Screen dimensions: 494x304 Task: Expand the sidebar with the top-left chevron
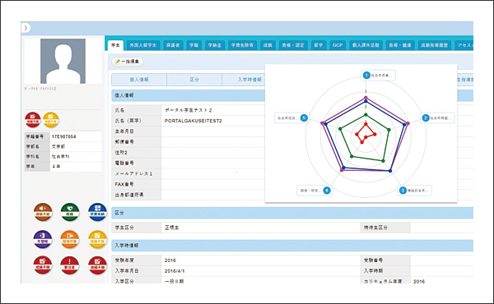[26, 28]
